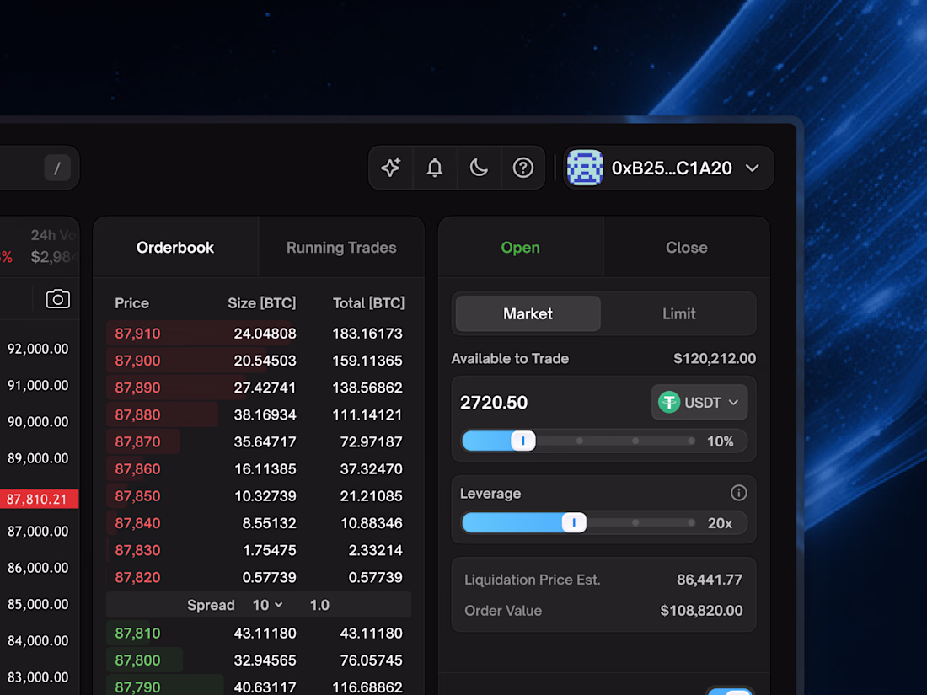This screenshot has height=695, width=927.
Task: Toggle dark mode moon icon
Action: (479, 168)
